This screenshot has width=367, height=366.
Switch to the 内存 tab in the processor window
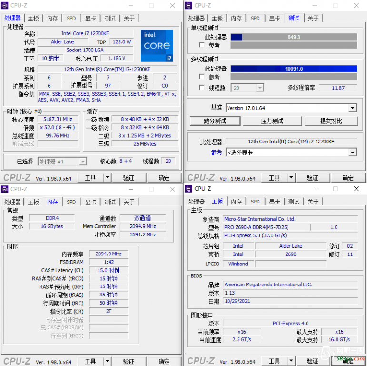[x=52, y=18]
